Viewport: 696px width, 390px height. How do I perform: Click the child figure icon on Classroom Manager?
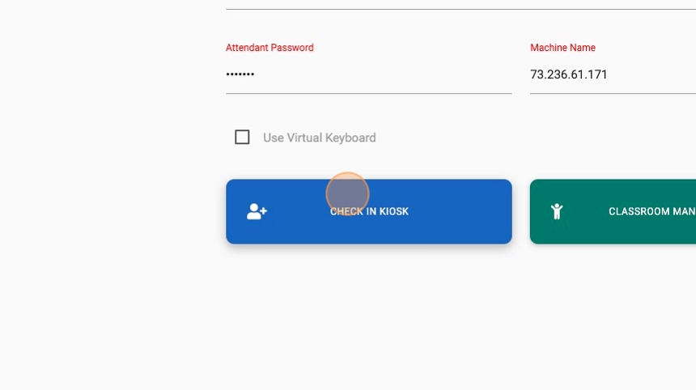[556, 212]
